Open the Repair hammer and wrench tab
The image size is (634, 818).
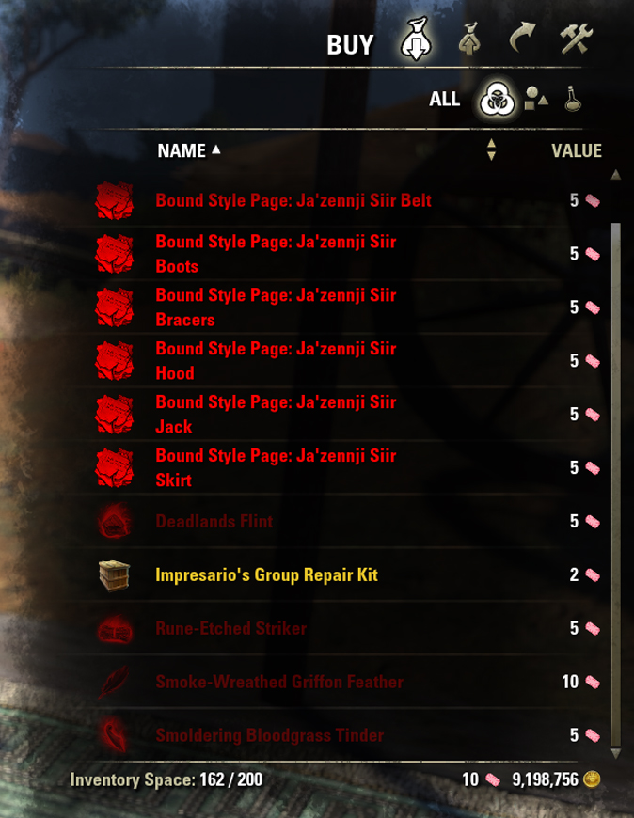(x=576, y=39)
